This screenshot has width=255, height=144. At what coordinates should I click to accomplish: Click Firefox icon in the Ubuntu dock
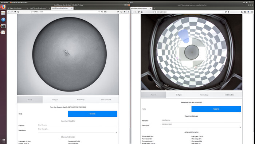(3, 7)
